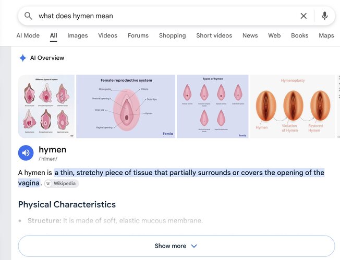The height and width of the screenshot is (260, 340).
Task: Click the AI Overview sparkle icon
Action: (22, 58)
